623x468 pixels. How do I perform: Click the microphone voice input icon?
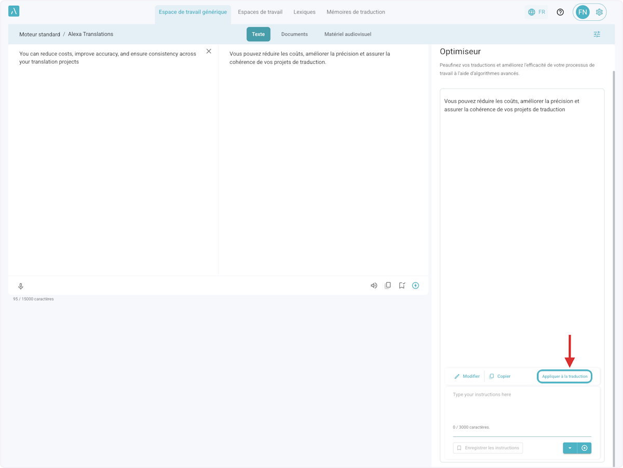(21, 286)
